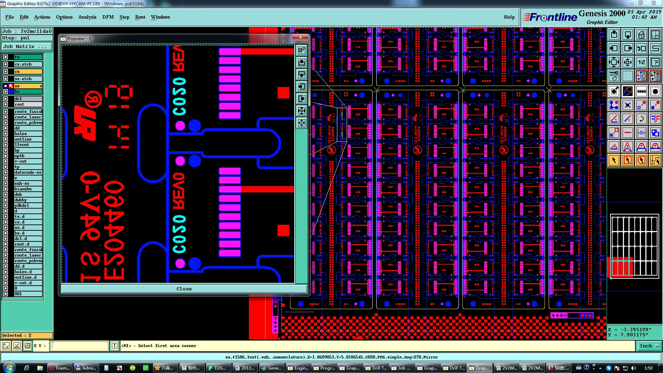Click the mirror F feature icon
This screenshot has height=373, width=663.
click(655, 119)
